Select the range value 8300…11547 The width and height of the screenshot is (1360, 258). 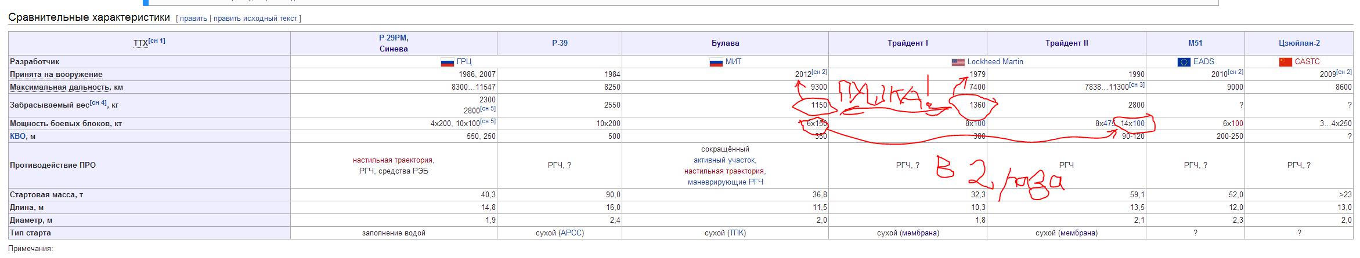pos(474,87)
